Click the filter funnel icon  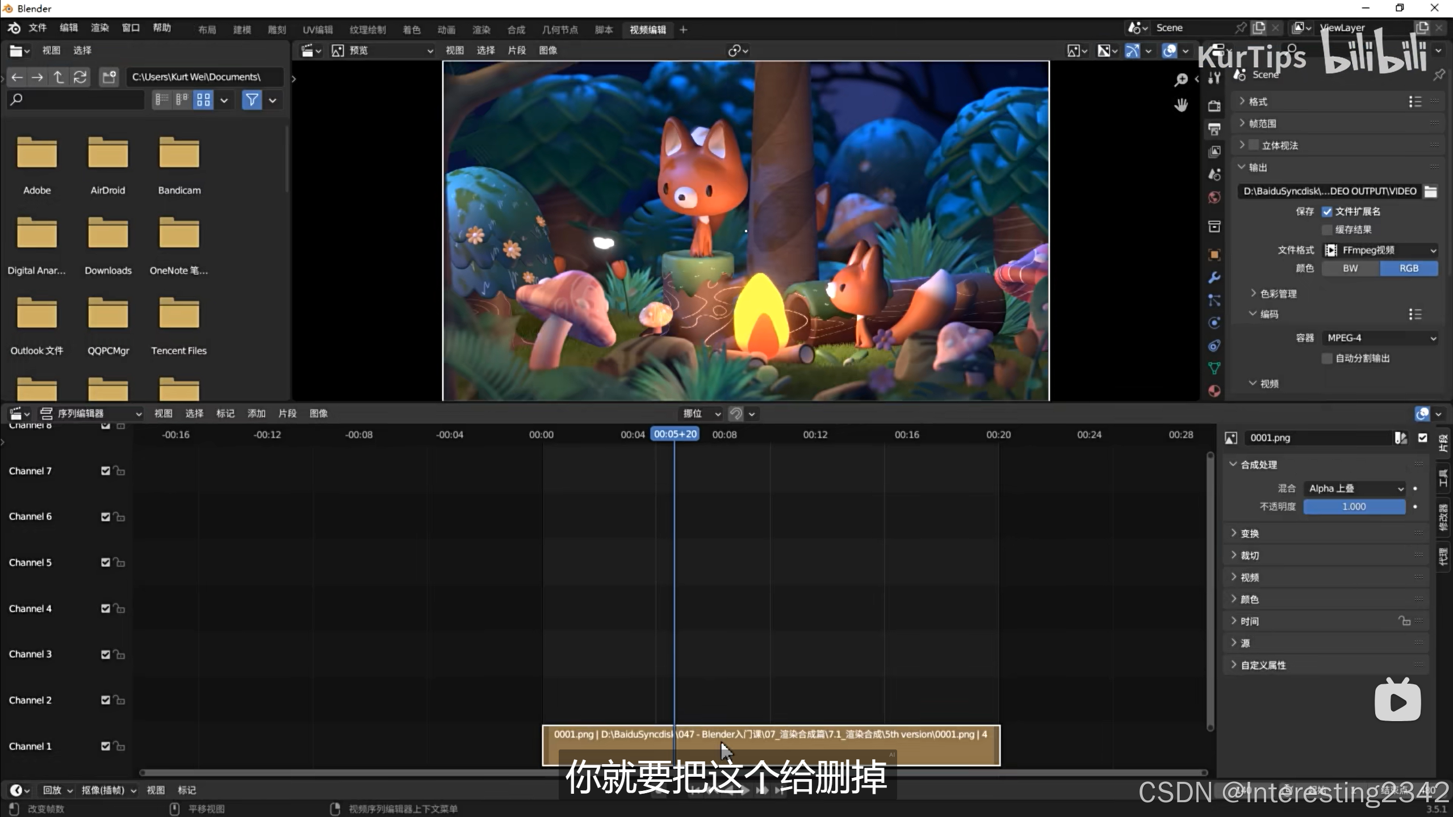tap(252, 100)
